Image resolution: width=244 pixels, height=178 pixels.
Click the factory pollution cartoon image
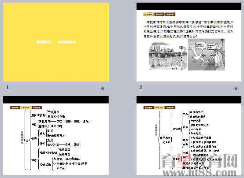pyautogui.click(x=168, y=56)
